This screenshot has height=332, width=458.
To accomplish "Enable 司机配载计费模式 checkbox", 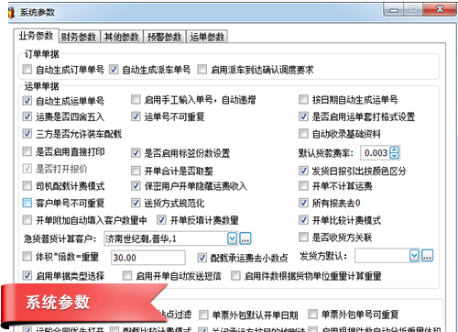I will [27, 185].
